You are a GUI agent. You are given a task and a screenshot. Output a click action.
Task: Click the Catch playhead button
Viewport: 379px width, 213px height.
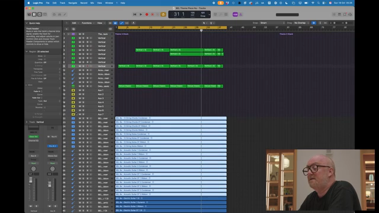[133, 23]
